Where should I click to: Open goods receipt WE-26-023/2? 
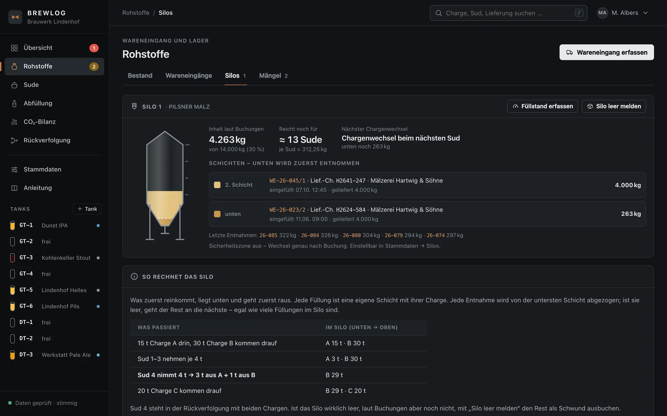pyautogui.click(x=287, y=210)
